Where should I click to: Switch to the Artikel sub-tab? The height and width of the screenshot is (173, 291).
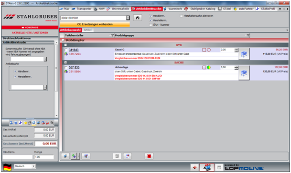pyautogui.click(x=87, y=30)
